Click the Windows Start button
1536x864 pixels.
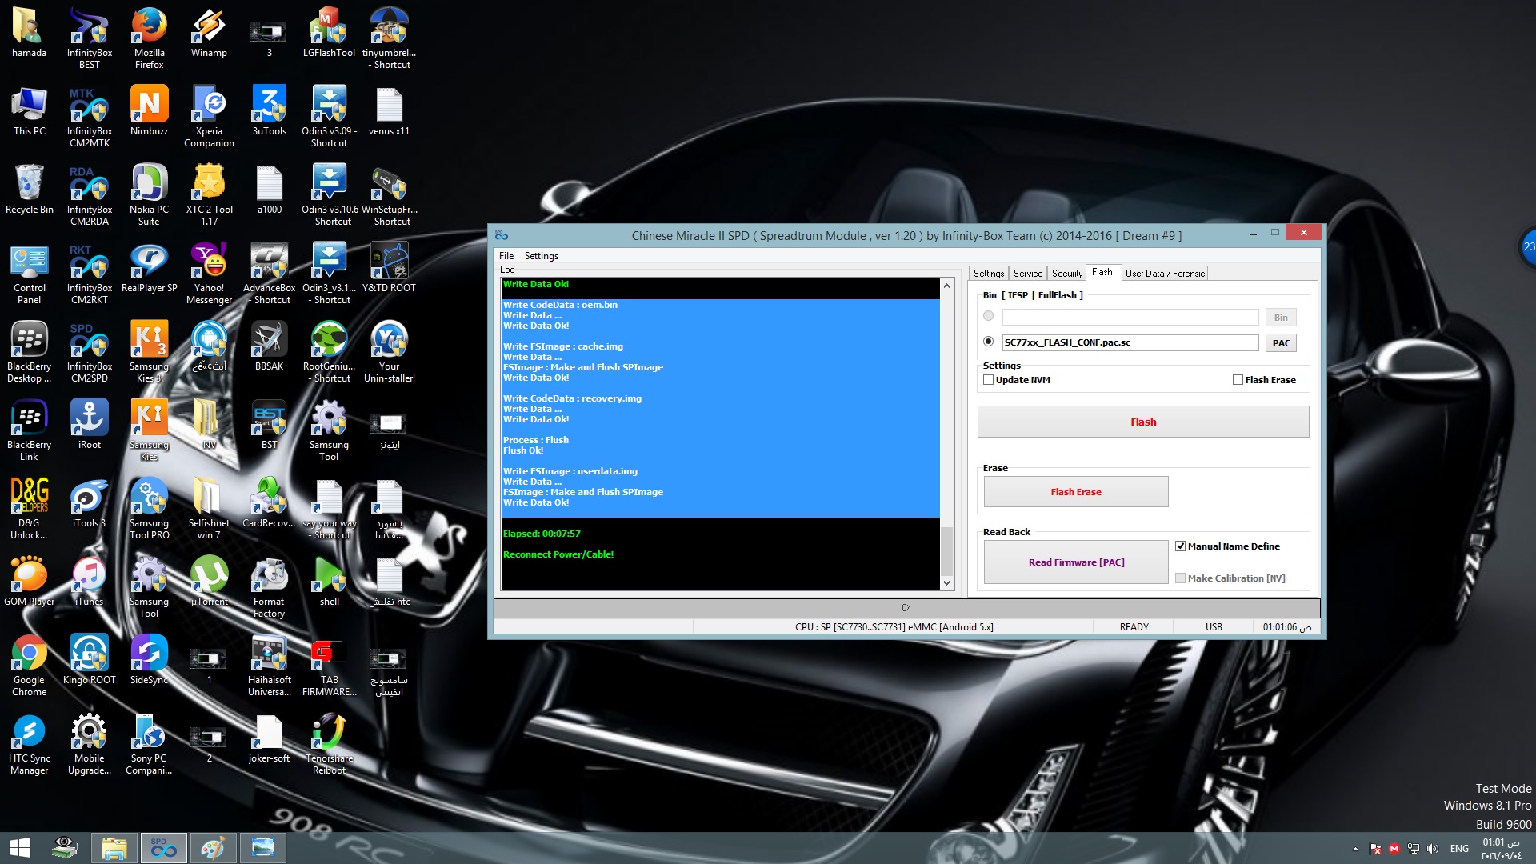(x=20, y=848)
